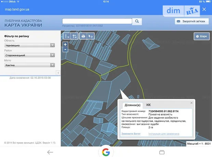Activate the parcel info query tool
The width and height of the screenshot is (212, 157).
click(x=90, y=36)
